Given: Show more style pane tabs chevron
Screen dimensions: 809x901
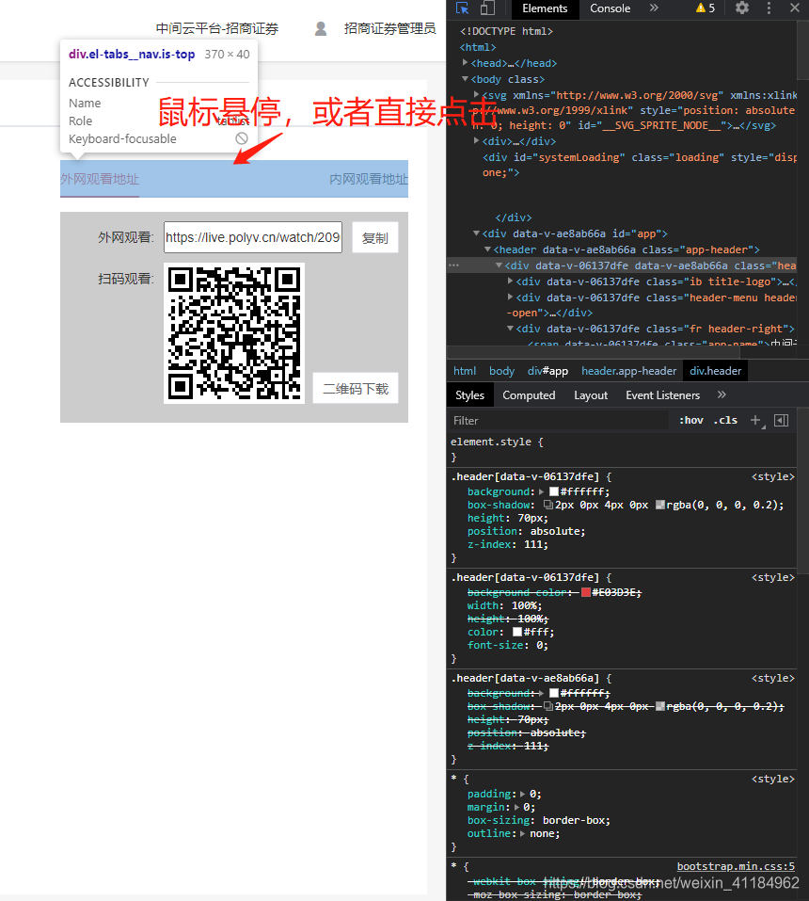Looking at the screenshot, I should point(722,394).
